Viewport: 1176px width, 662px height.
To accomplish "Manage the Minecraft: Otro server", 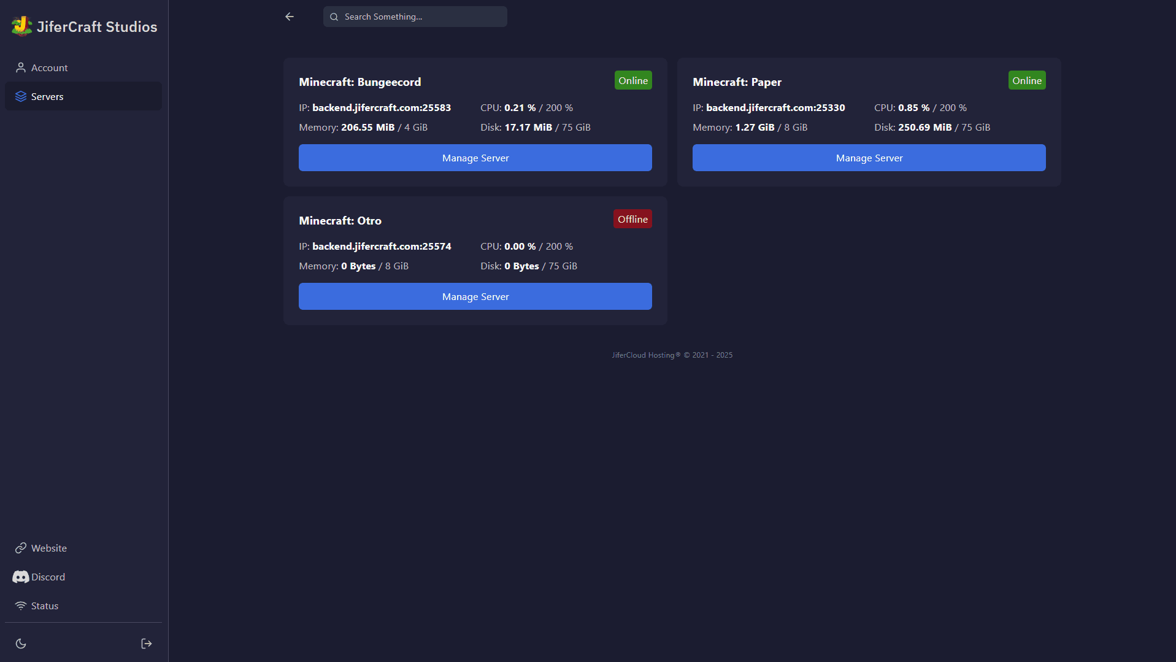I will pos(475,296).
